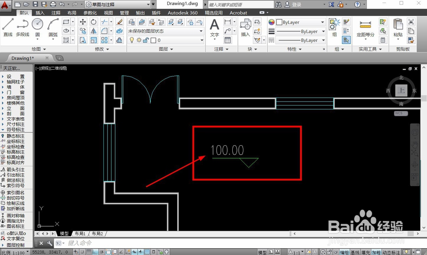
Task: Open the 插入 ribbon tab
Action: [x=40, y=13]
